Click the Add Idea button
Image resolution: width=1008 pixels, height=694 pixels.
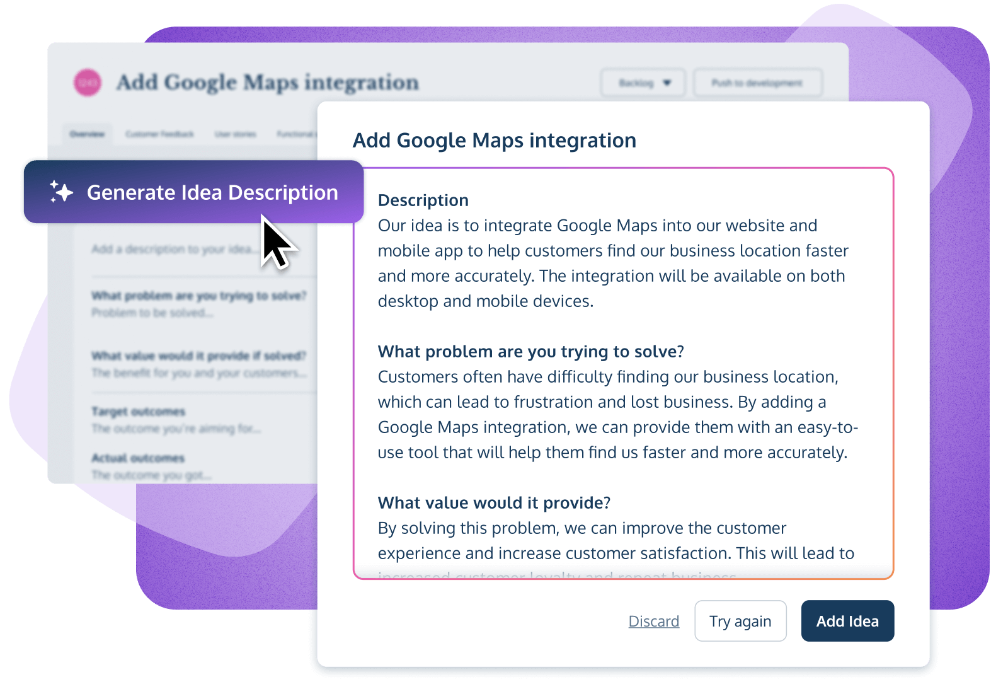(x=847, y=621)
